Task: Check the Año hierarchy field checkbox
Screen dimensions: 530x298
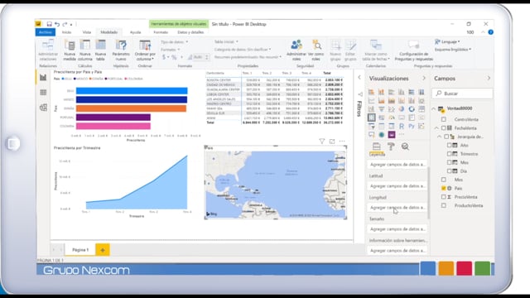Action: click(449, 145)
